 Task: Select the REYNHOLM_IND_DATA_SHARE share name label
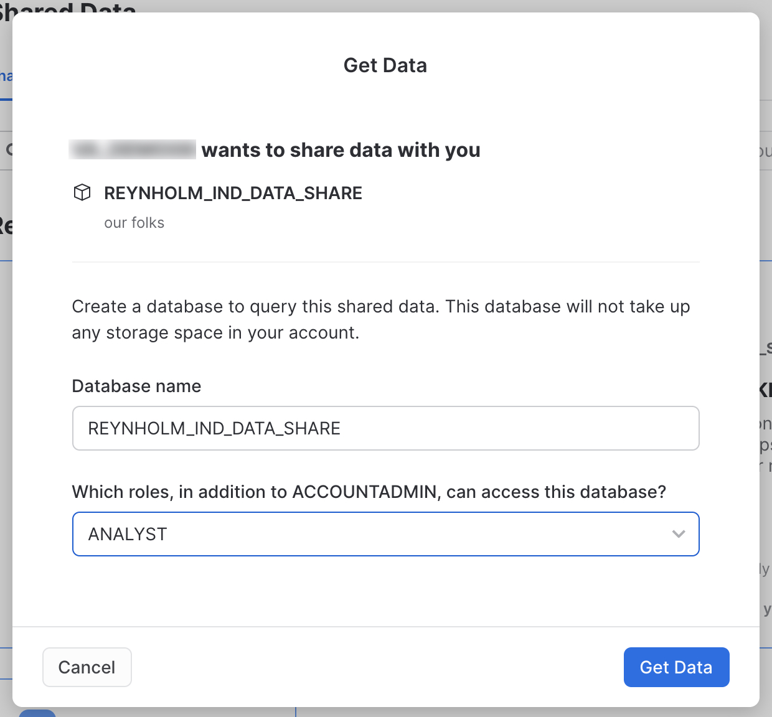coord(233,193)
